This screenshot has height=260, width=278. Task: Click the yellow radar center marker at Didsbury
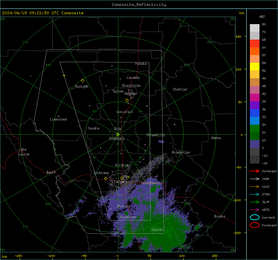[118, 135]
